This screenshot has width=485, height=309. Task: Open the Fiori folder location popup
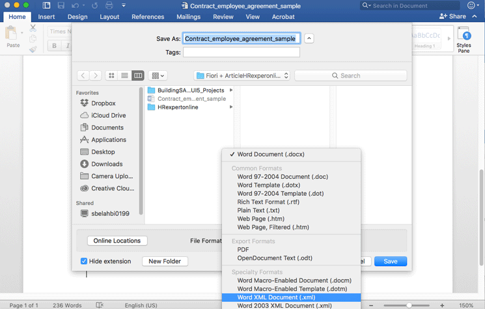[x=242, y=75]
